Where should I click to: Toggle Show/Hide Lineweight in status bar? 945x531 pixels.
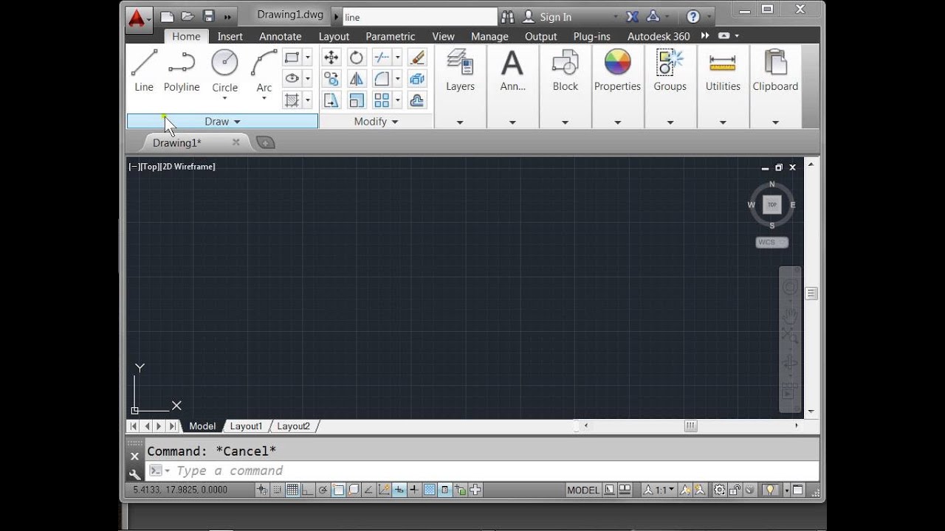(x=414, y=490)
